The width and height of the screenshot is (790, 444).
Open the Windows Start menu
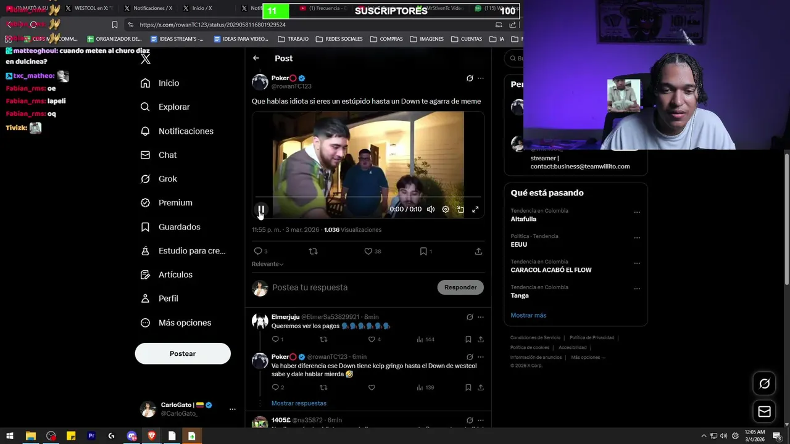pyautogui.click(x=10, y=436)
